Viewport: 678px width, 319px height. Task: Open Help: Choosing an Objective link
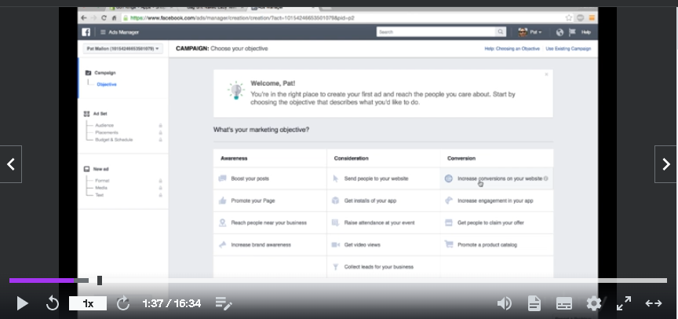click(512, 49)
